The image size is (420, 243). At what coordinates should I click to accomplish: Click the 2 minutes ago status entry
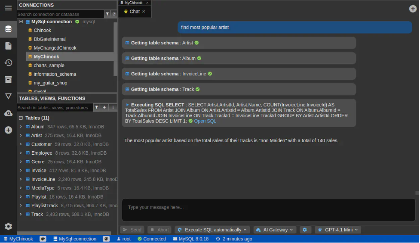pyautogui.click(x=234, y=239)
